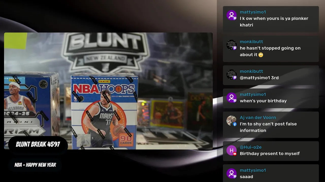
Task: Click the message text 'he hasn't stopped going on about it'
Action: (270, 51)
